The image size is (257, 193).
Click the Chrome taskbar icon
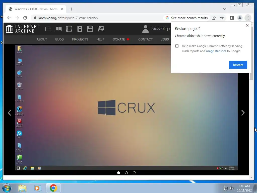pos(53,188)
